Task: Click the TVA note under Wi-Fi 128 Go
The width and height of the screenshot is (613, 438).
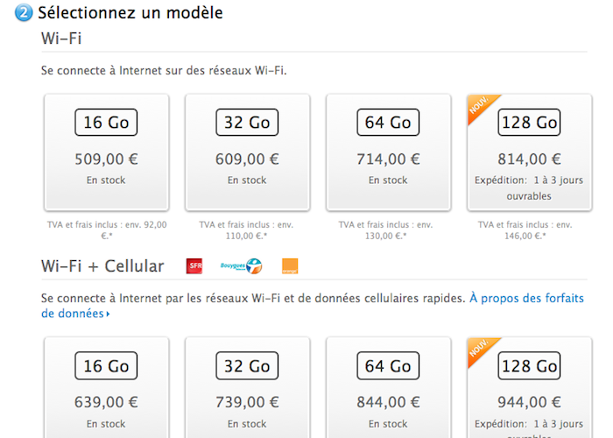Action: tap(528, 230)
